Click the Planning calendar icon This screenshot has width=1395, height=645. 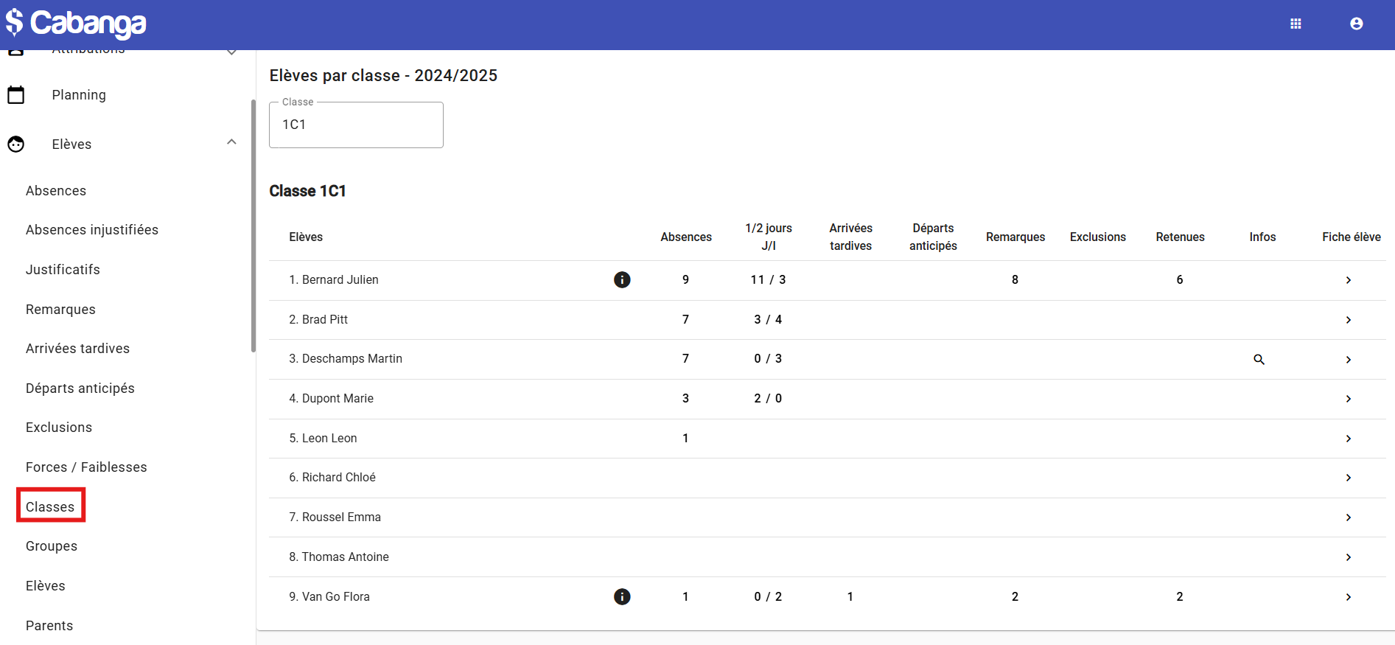point(16,95)
